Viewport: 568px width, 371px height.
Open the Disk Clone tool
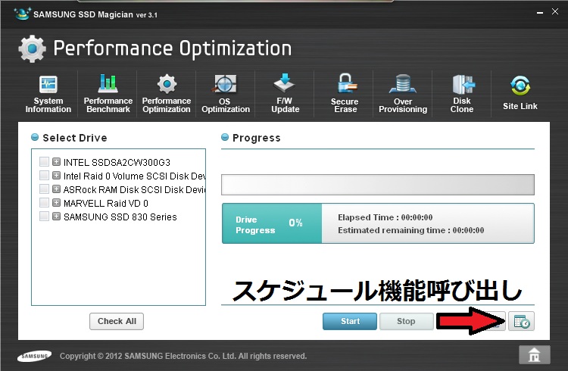pos(462,93)
